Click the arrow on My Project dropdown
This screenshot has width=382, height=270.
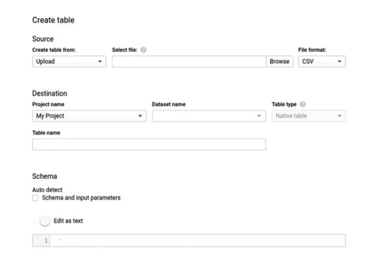click(140, 116)
